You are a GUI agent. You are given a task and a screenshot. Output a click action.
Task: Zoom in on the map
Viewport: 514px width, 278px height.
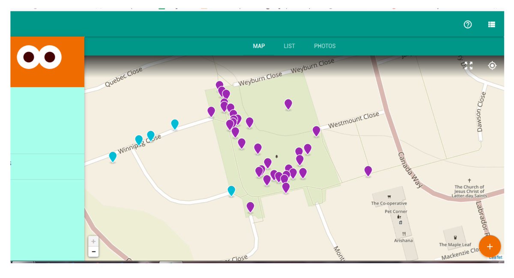point(93,241)
